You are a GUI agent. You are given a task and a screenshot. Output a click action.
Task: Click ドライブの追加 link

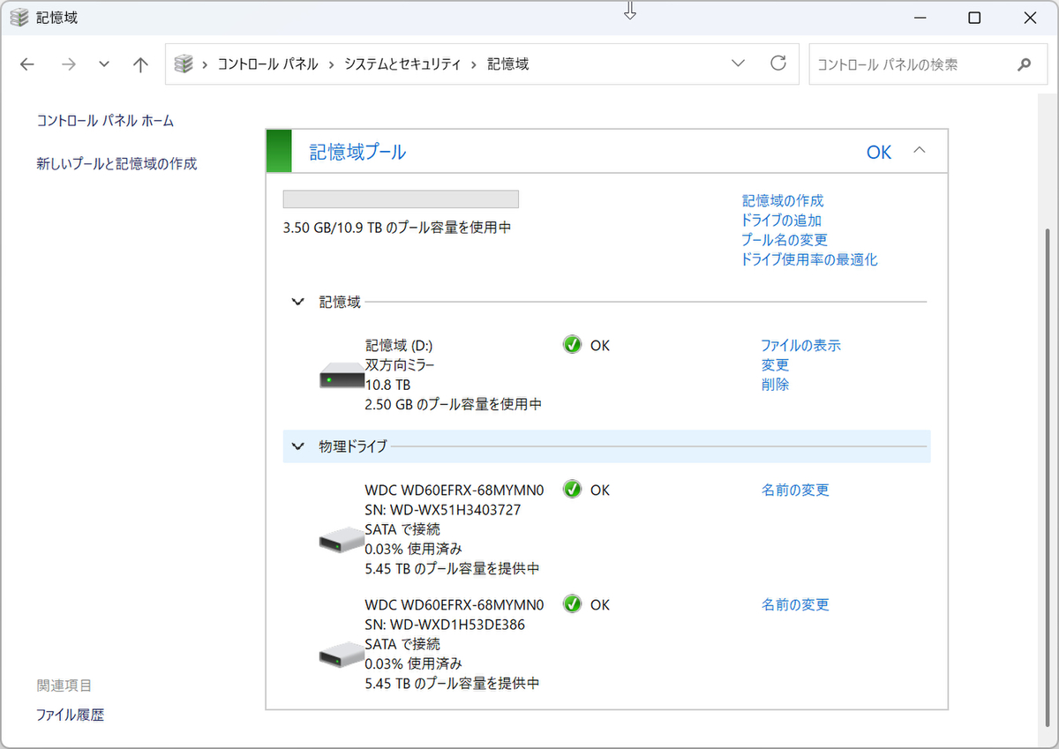(781, 221)
